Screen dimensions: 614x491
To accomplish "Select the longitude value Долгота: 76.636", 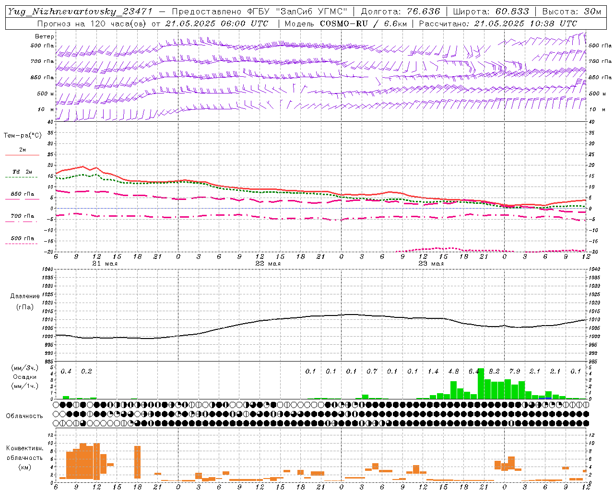I will [x=401, y=12].
